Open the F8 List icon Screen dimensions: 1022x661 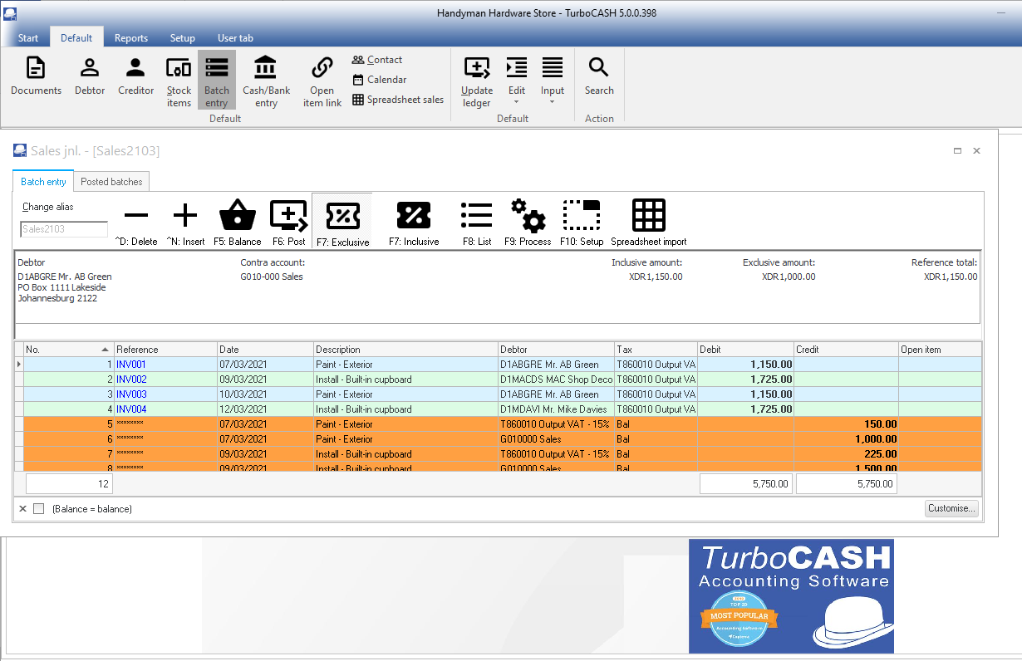477,223
